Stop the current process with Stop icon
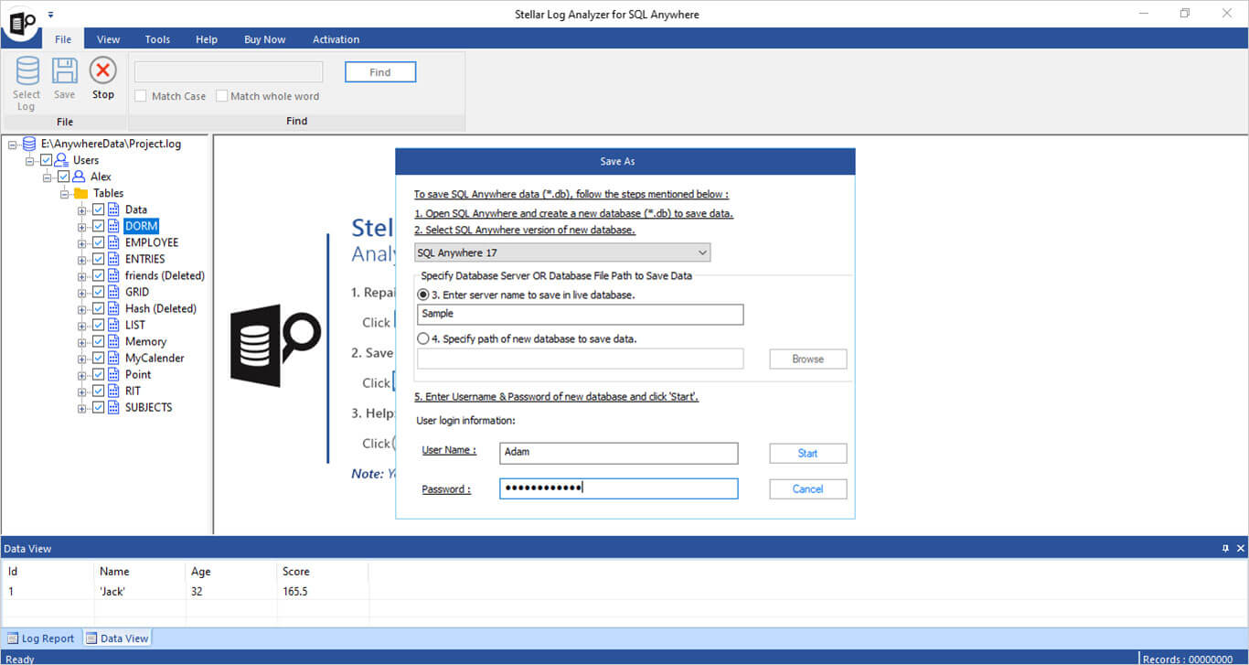1249x665 pixels. click(x=102, y=70)
